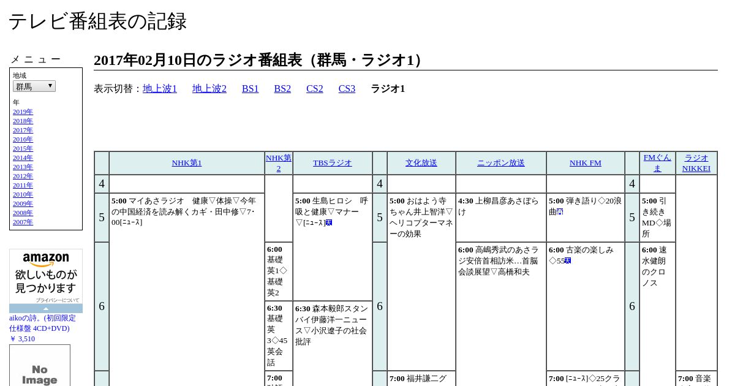Open the aikoの詩 product link
Image resolution: width=735 pixels, height=386 pixels.
(x=42, y=324)
